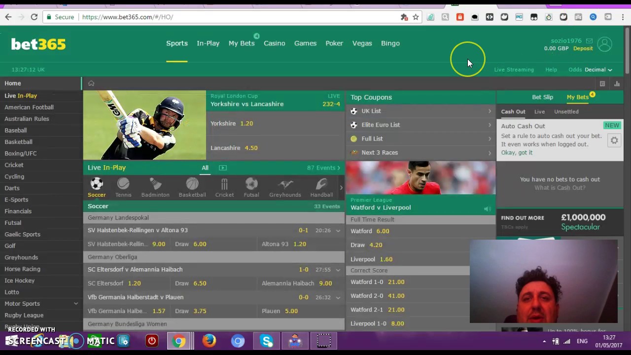Open Skype from the taskbar
This screenshot has width=631, height=355.
[267, 341]
